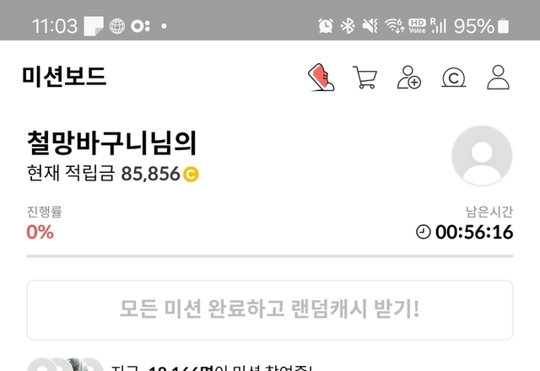This screenshot has height=371, width=540.
Task: Click the 모든 미션 완료하고 랜덤캐시 받기 button
Action: tap(270, 309)
